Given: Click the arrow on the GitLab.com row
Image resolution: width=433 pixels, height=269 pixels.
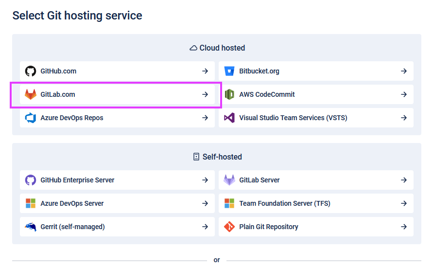Looking at the screenshot, I should [205, 94].
